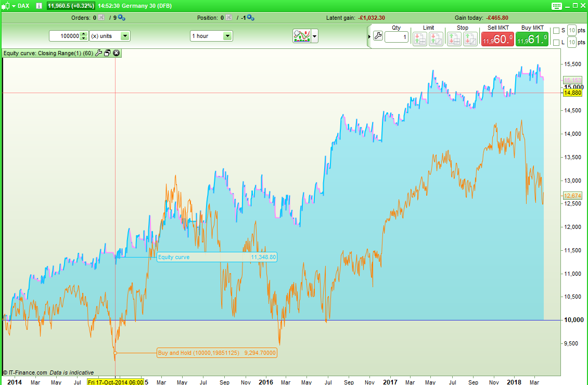Collapse the trading panel with side arrow
The image size is (588, 385).
tap(369, 36)
